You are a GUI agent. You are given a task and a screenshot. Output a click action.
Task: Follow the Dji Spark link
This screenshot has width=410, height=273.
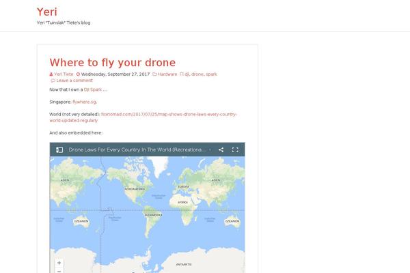tap(92, 89)
